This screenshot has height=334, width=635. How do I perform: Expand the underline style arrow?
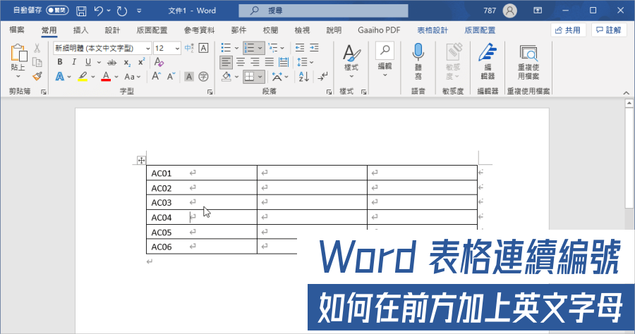[x=99, y=62]
